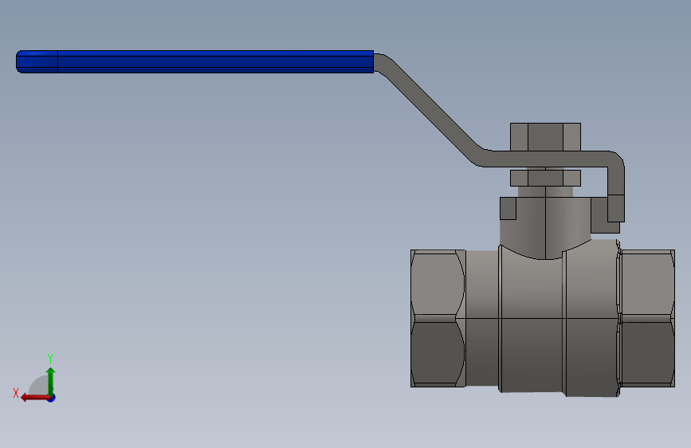Click the red 'X' triad label
This screenshot has width=691, height=448.
16,393
